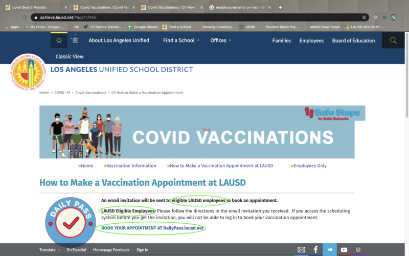Click the Covid Vaccinations breadcrumb link
409x256 pixels.
(x=90, y=93)
